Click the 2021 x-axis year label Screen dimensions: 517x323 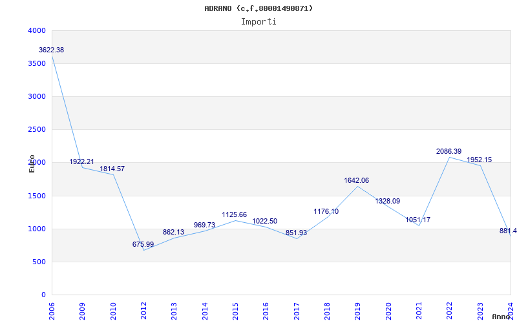point(419,311)
